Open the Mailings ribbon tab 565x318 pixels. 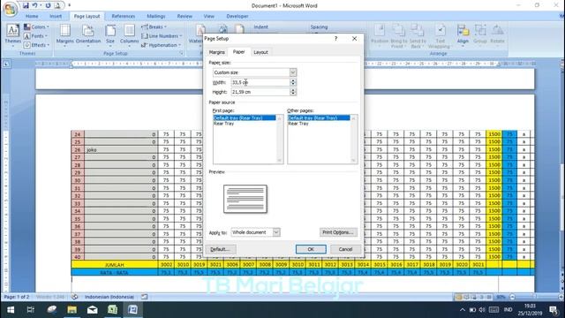coord(156,16)
